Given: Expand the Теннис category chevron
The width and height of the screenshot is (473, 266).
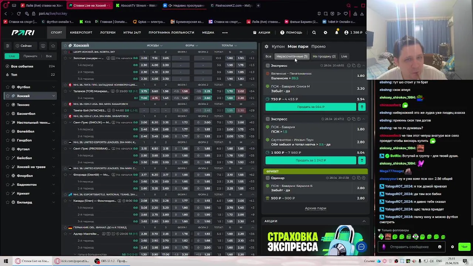Looking at the screenshot, I should pyautogui.click(x=54, y=105).
